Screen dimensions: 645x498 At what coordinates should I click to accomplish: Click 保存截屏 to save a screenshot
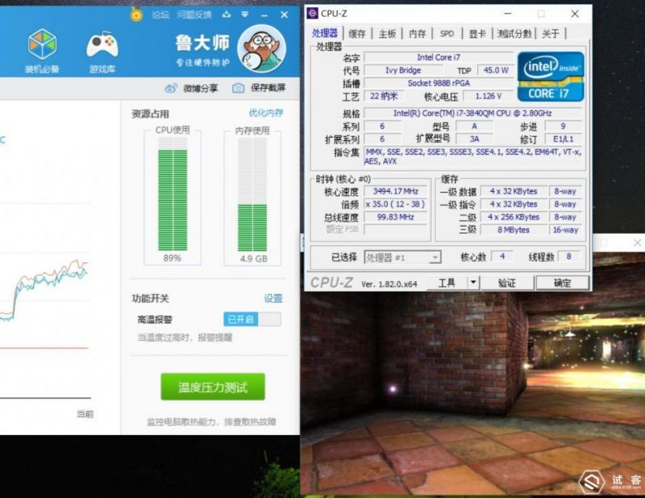[268, 88]
